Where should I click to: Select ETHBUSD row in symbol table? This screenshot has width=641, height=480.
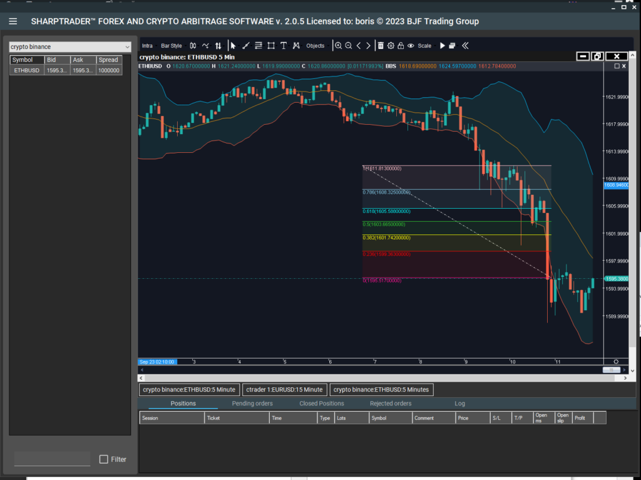66,70
